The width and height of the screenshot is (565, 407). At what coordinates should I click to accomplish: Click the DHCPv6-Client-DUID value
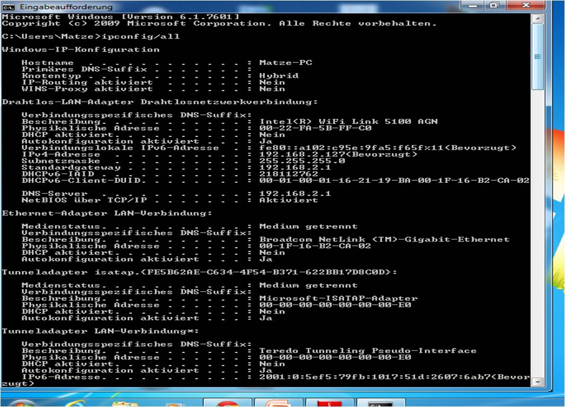395,180
